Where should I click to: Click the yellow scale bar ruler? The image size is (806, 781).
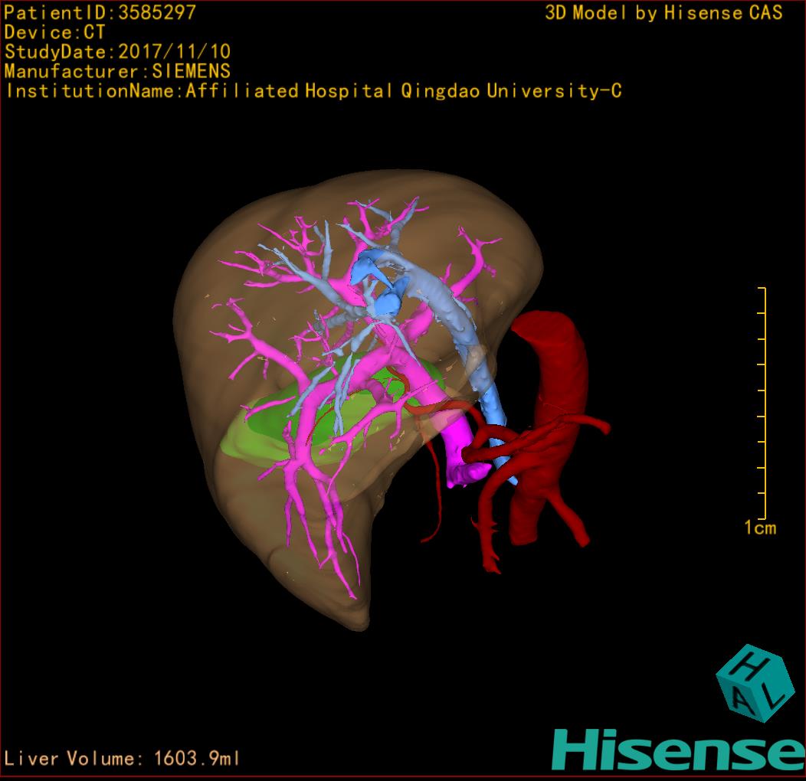point(762,402)
